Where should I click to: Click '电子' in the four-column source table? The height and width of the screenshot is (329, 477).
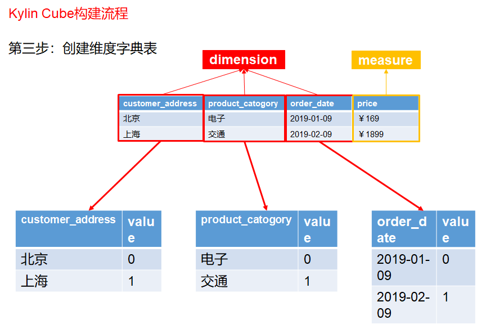[x=217, y=119]
